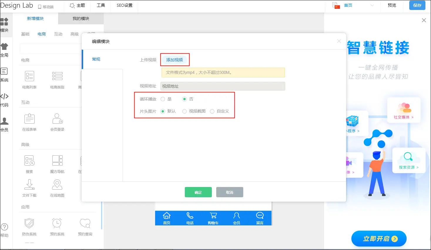Viewport: 431px width, 250px height.
Task: Click the 在线表单 form icon
Action: pyautogui.click(x=29, y=119)
